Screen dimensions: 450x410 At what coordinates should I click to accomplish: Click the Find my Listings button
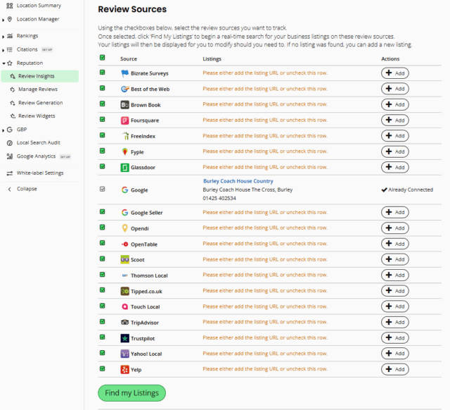[x=131, y=392]
